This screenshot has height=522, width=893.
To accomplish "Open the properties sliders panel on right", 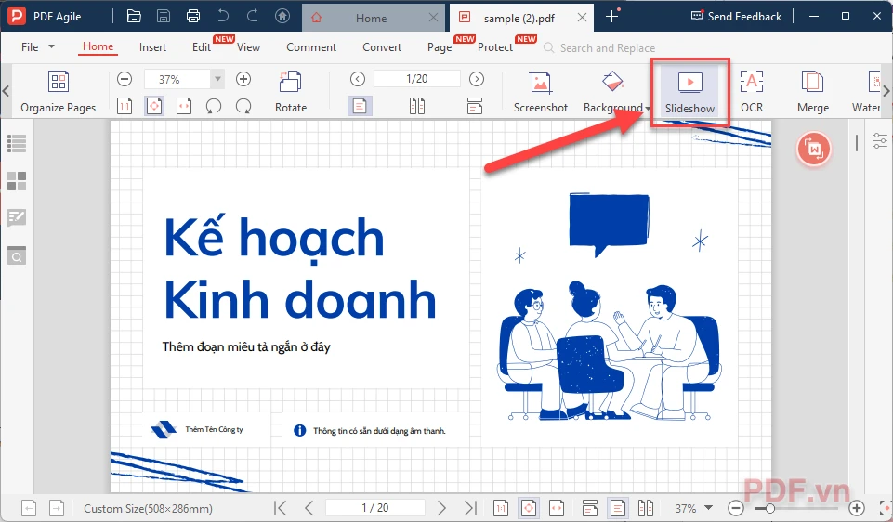I will (880, 140).
